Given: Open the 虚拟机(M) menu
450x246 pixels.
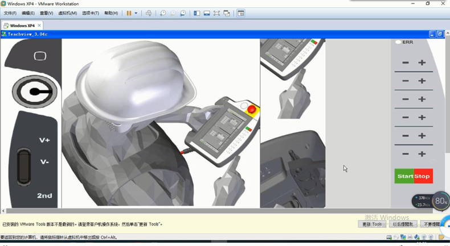Looking at the screenshot, I should click(x=68, y=13).
